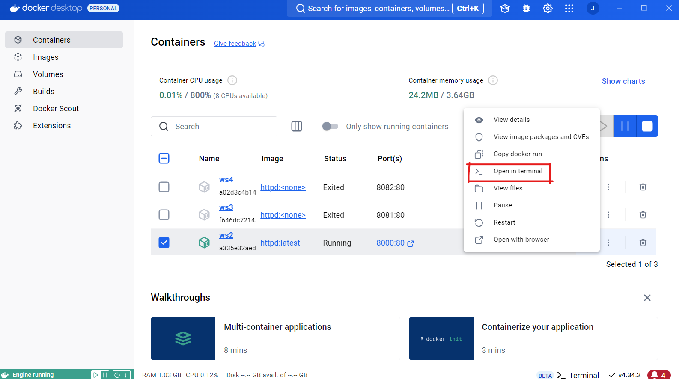Open engine three-dot menu in the status bar

[x=126, y=375]
